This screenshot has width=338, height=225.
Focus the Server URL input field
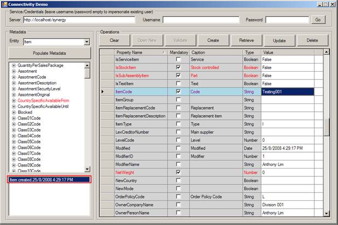79,20
